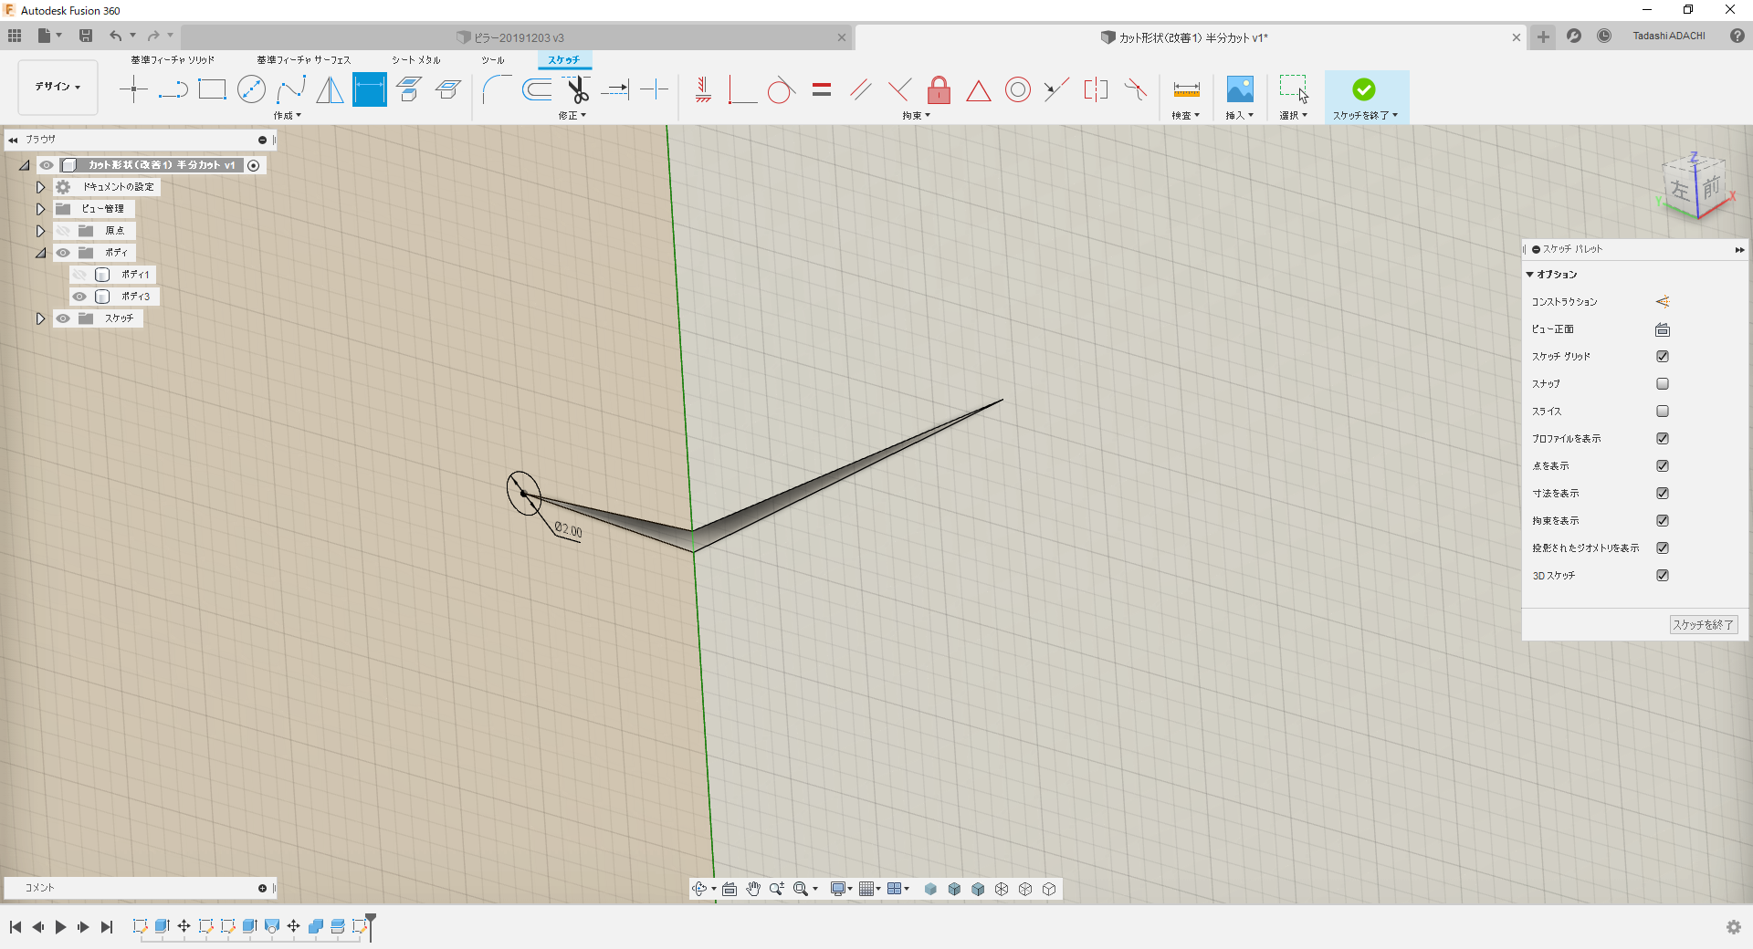The width and height of the screenshot is (1753, 949).
Task: Select the Pan hand tool
Action: pos(753,889)
